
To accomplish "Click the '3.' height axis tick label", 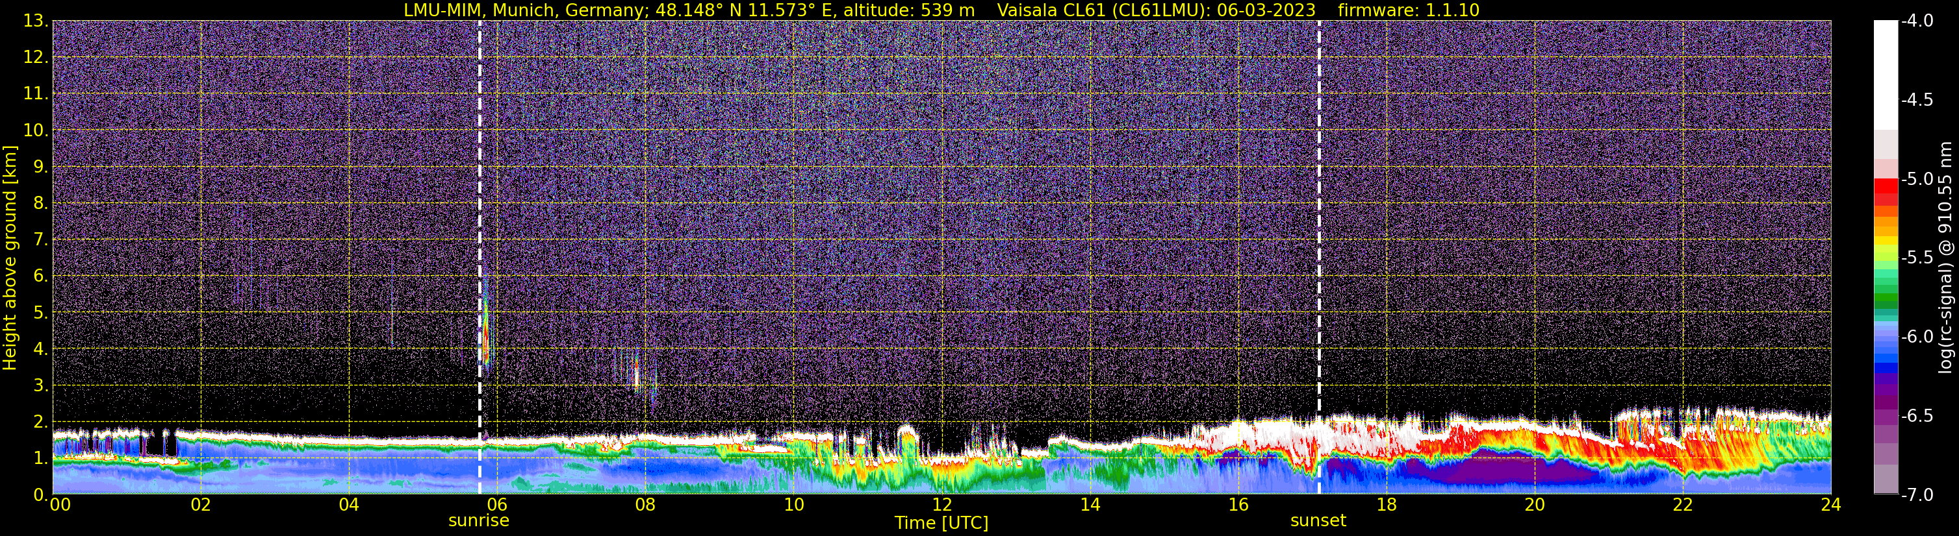I will click(40, 385).
